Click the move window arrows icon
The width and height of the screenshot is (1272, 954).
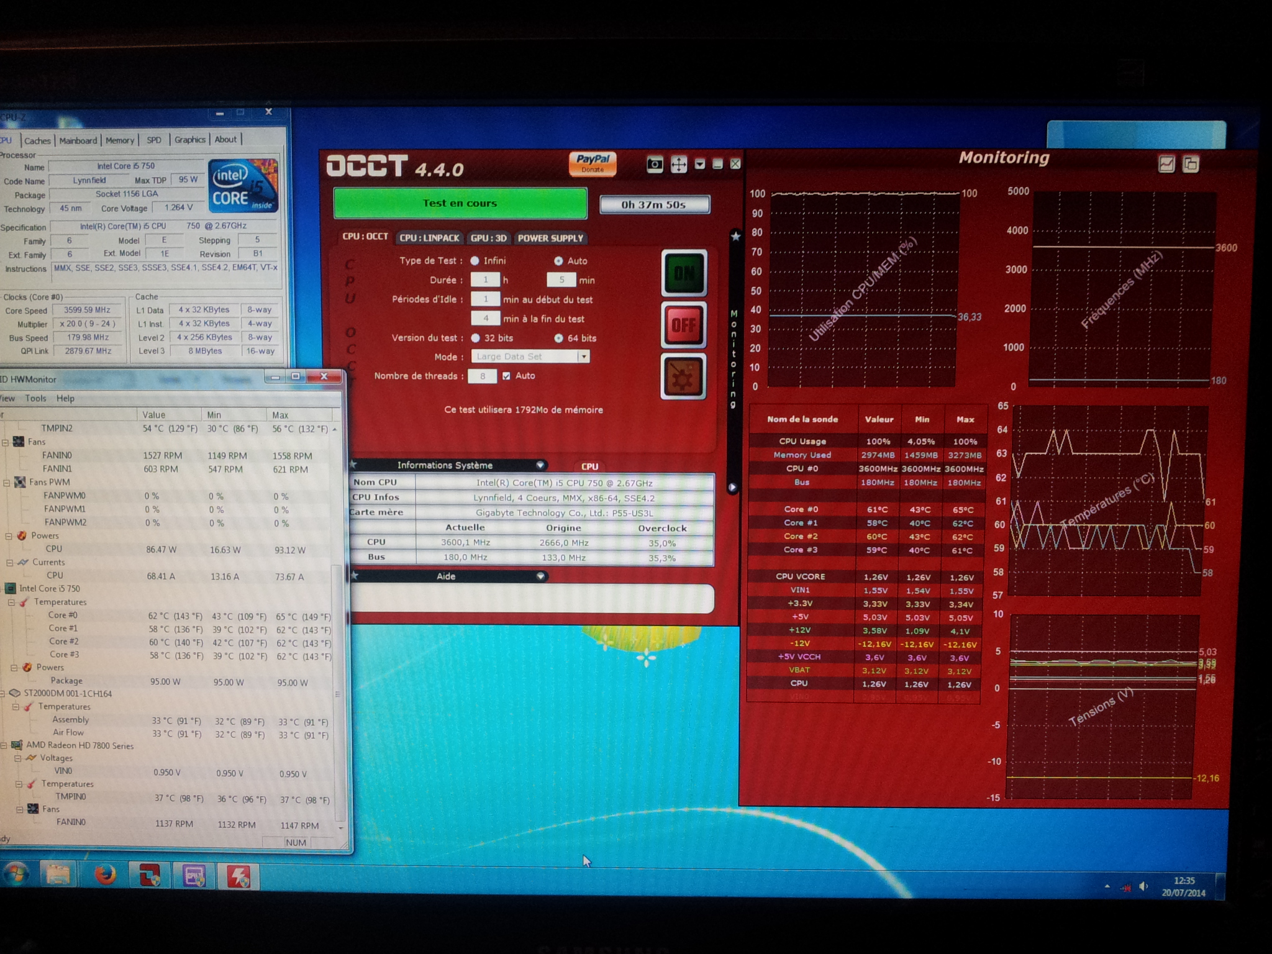[x=678, y=165]
